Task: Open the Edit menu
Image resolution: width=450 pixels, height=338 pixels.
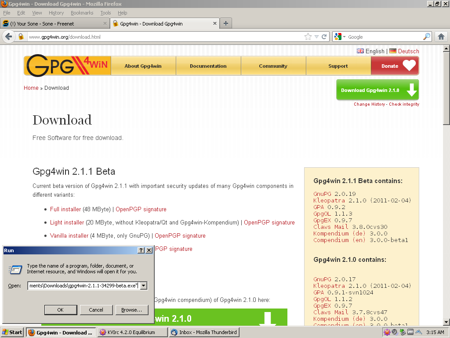Action: (x=21, y=13)
